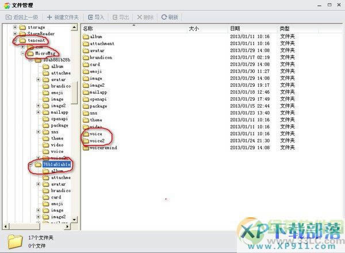
Task: Select card in the folder tree
Action: coord(56,197)
